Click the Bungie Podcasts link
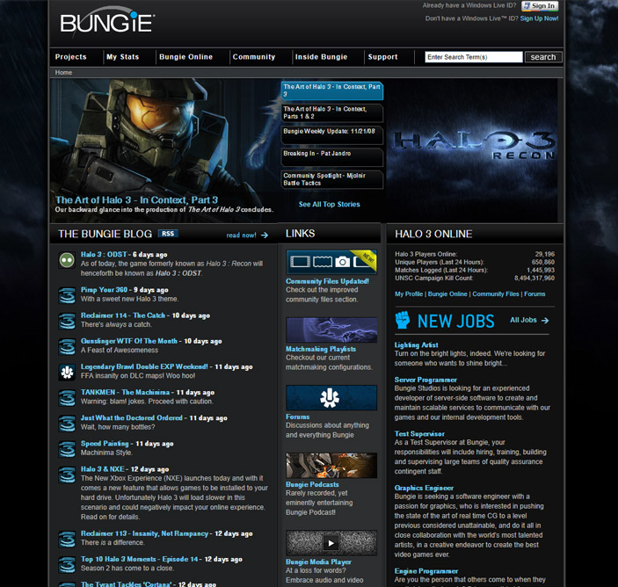Image resolution: width=618 pixels, height=587 pixels. click(x=312, y=484)
